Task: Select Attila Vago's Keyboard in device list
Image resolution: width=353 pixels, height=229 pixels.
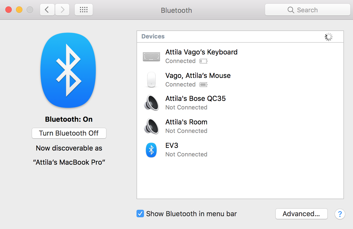Action: coord(201,52)
